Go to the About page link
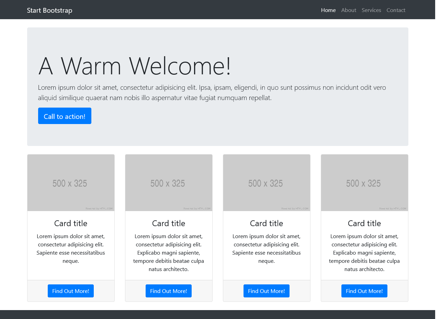441x319 pixels. [348, 10]
